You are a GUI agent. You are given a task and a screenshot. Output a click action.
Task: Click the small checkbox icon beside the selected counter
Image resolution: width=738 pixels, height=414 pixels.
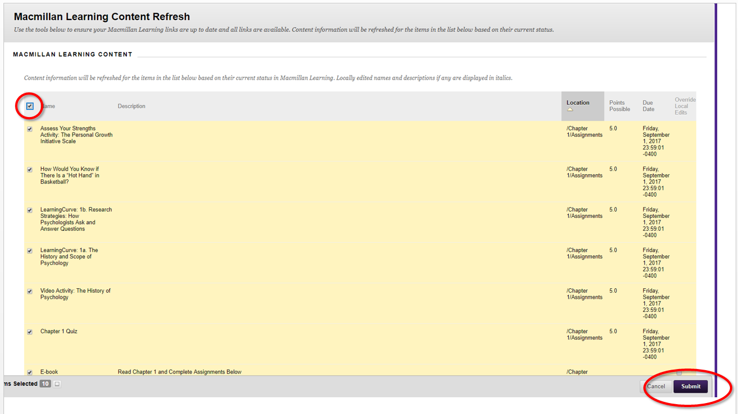pos(56,383)
